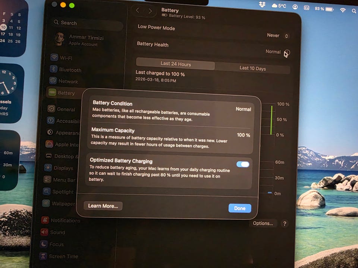Screen dimensions: 358x268
Task: Open Appearance icon in sidebar
Action: click(50, 132)
